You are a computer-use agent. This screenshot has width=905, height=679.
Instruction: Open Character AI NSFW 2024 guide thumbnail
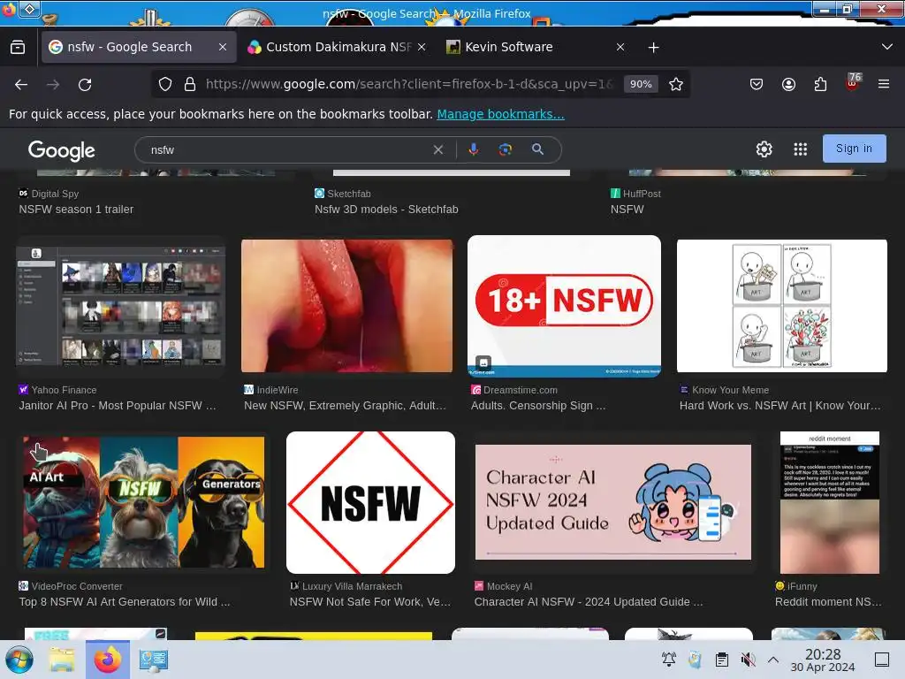pyautogui.click(x=613, y=502)
